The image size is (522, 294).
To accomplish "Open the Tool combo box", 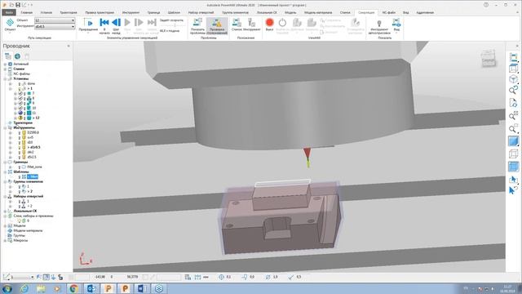I will click(x=55, y=26).
